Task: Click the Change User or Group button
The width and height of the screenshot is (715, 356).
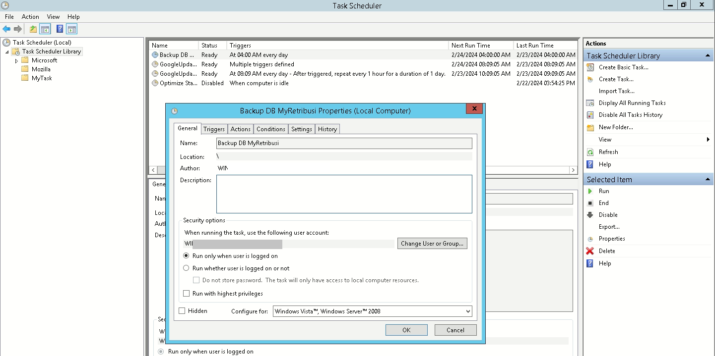Action: point(432,244)
